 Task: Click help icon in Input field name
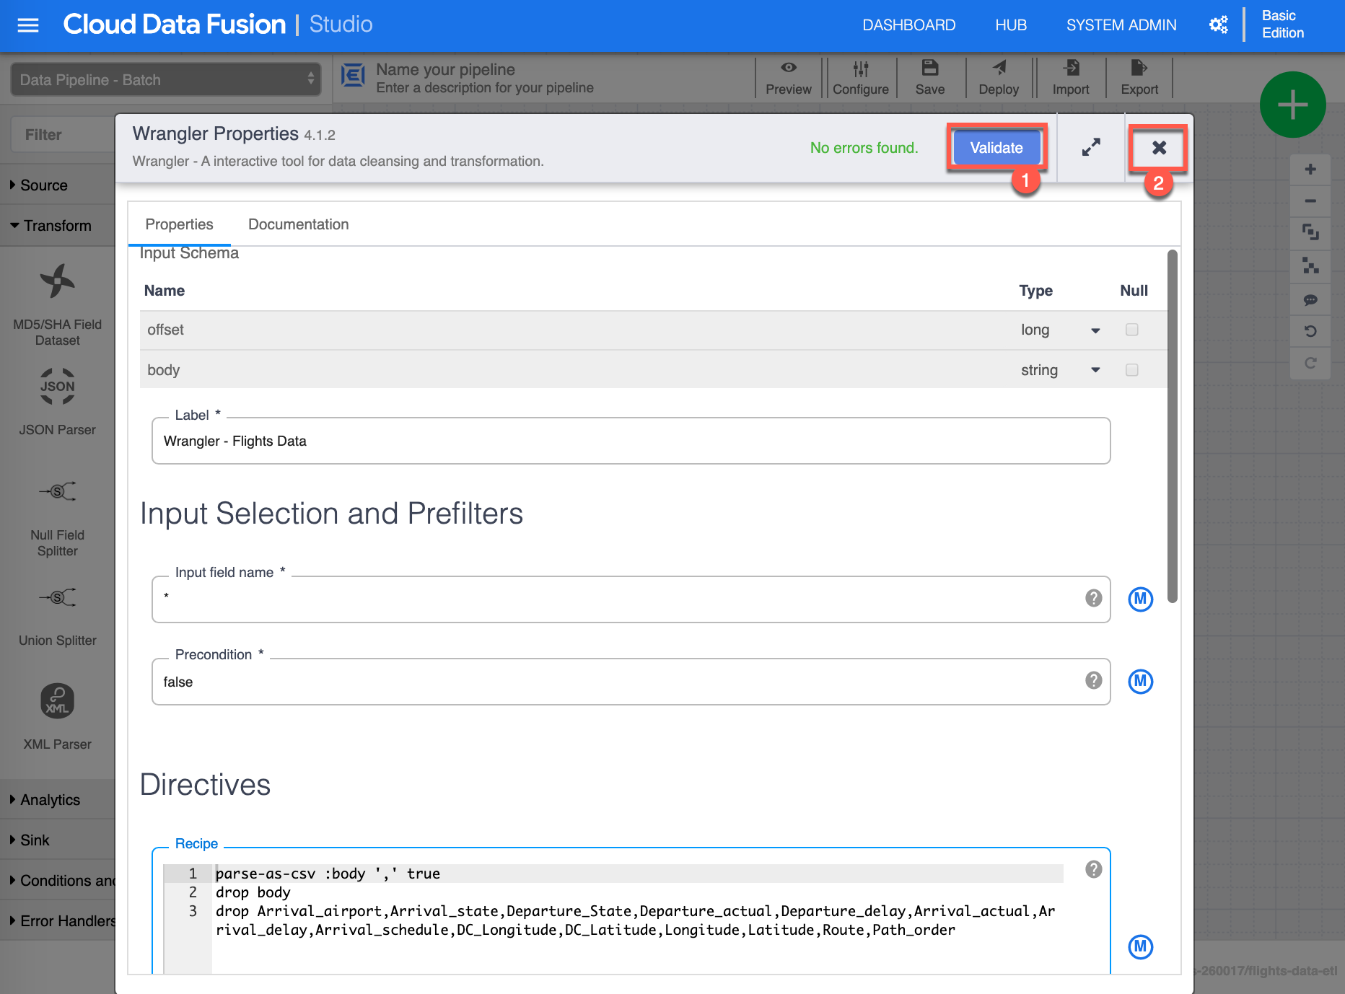[1093, 598]
